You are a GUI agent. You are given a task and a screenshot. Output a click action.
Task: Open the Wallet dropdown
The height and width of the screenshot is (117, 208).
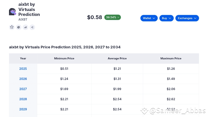(x=149, y=18)
